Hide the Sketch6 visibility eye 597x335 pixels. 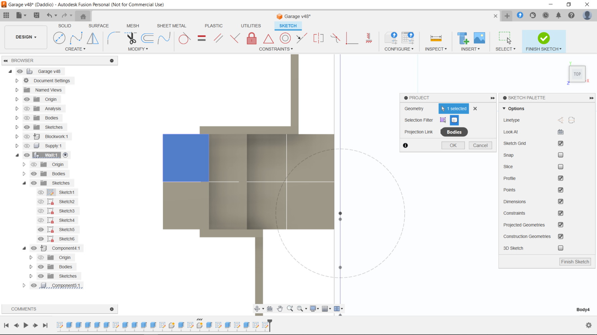coord(41,239)
